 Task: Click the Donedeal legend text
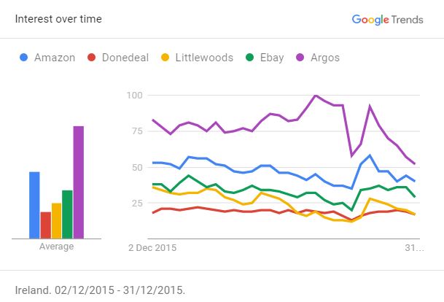click(124, 58)
